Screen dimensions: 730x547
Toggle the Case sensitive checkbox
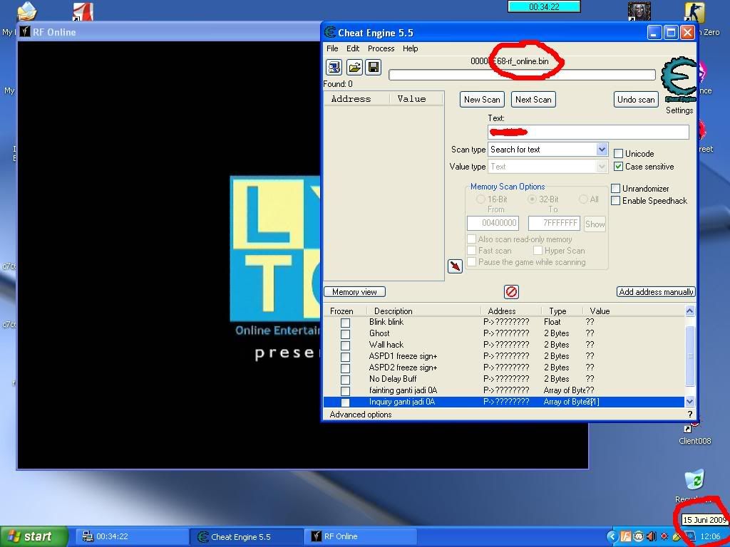619,167
